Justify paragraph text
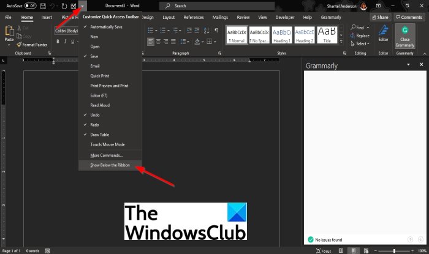Viewport: 429px width, 254px height. 173,42
